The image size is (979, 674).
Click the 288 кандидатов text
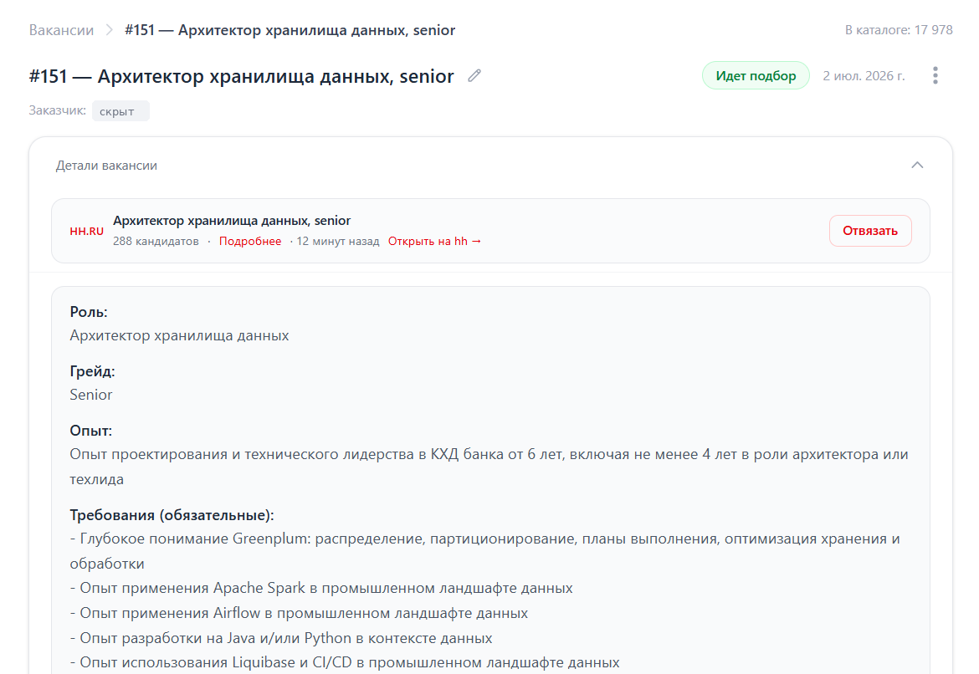[156, 242]
